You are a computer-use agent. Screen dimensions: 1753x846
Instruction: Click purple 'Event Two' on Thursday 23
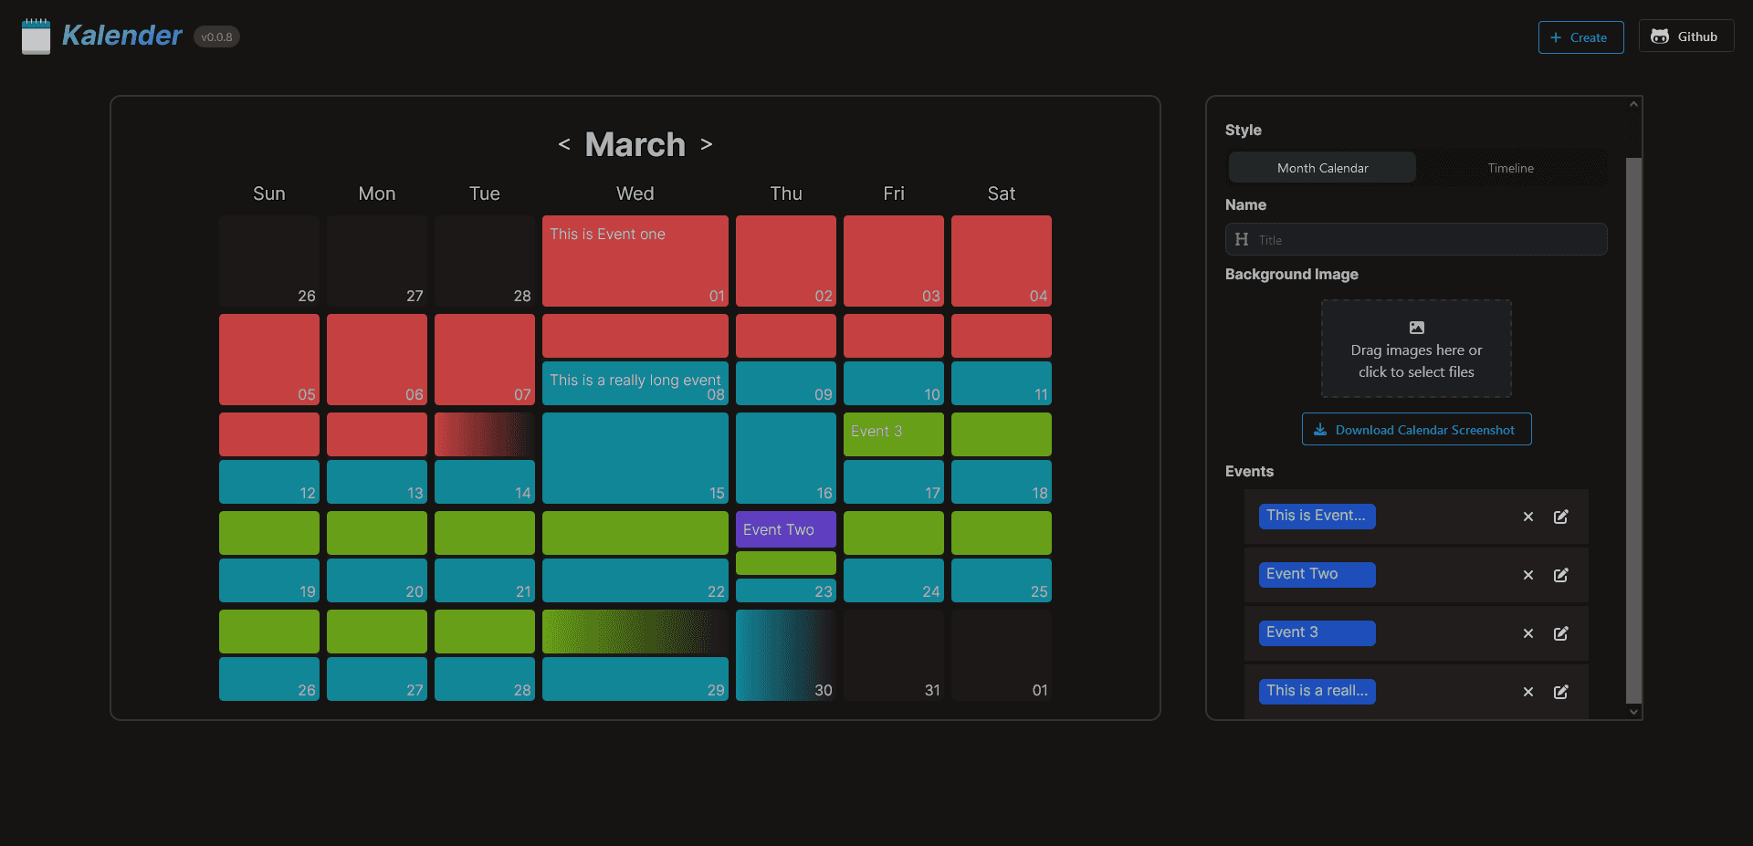[786, 529]
